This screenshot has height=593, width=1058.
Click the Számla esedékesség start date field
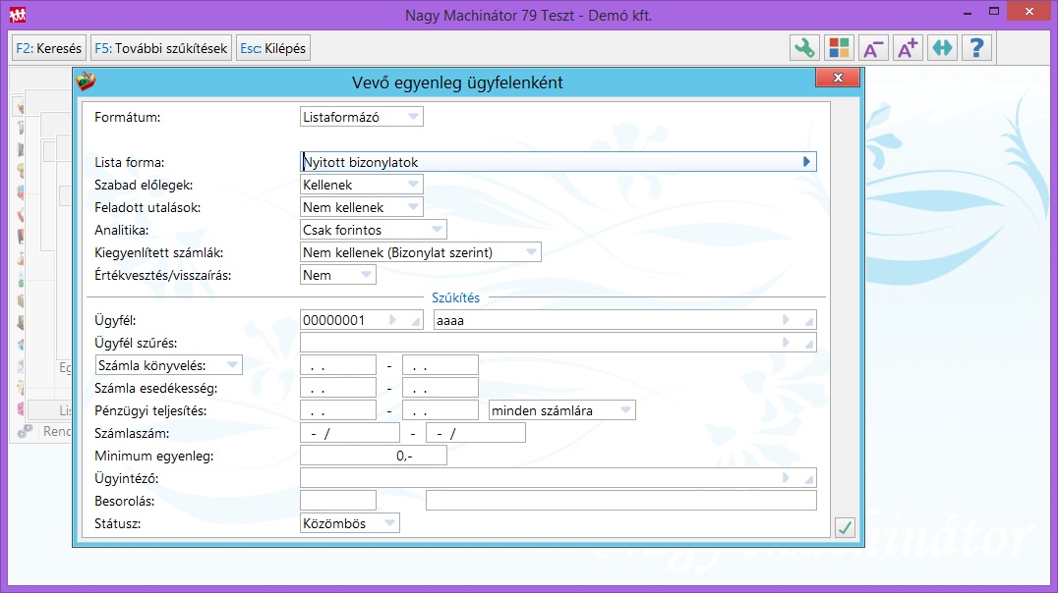[x=338, y=388]
